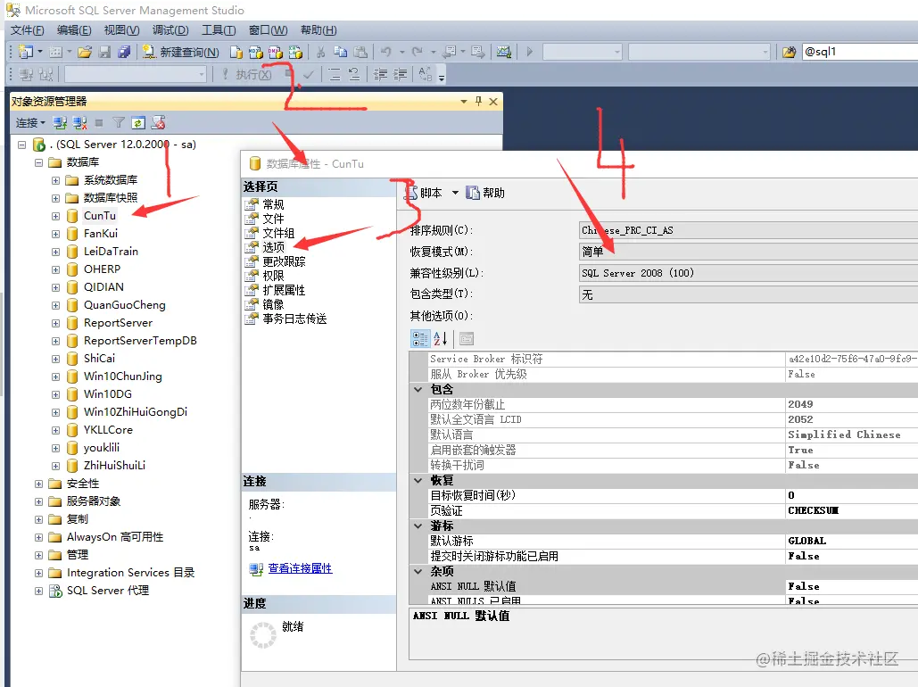The width and height of the screenshot is (918, 687).
Task: Open the 更改跟踪 page
Action: click(x=284, y=261)
